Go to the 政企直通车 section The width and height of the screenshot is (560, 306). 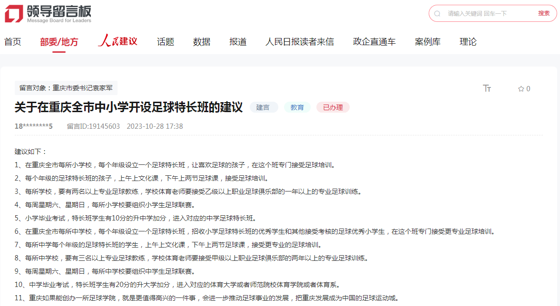[x=375, y=41]
